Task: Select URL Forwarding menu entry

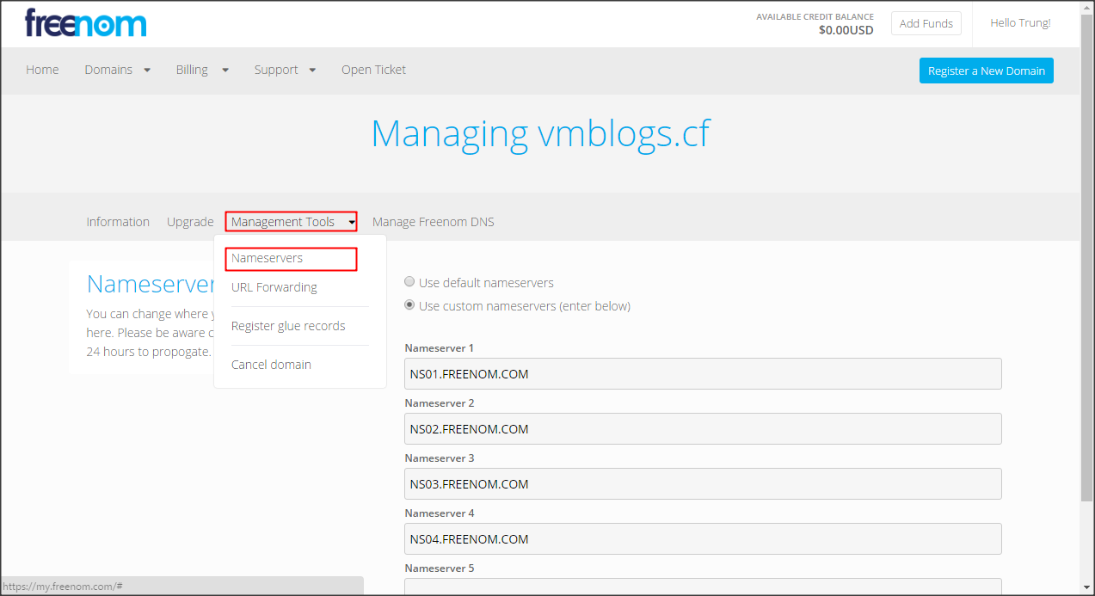Action: (274, 287)
